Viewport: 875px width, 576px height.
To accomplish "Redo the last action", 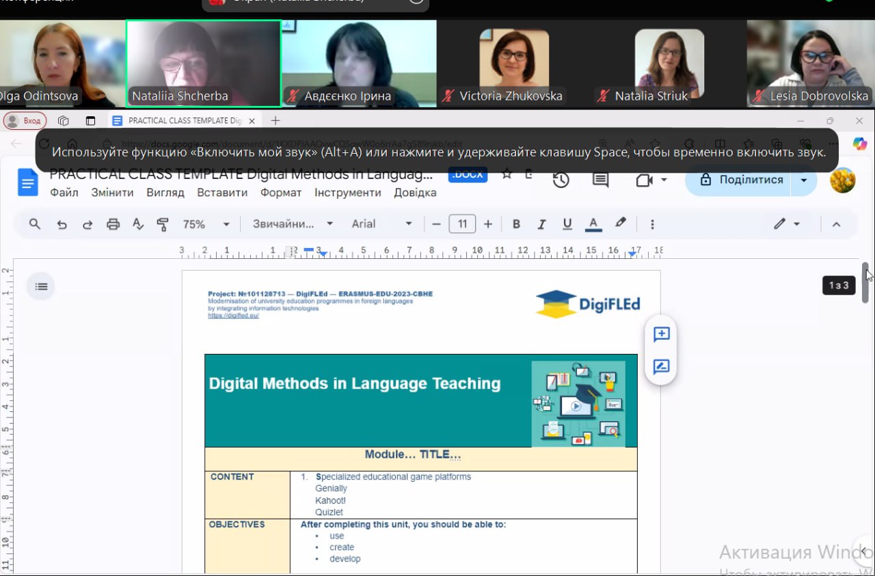I will [87, 224].
